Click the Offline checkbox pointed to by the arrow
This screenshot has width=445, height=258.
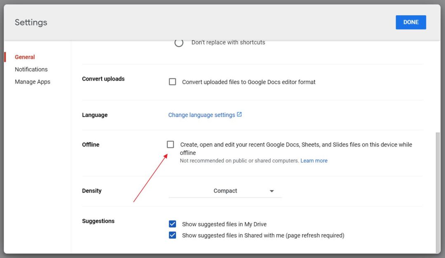pos(171,144)
